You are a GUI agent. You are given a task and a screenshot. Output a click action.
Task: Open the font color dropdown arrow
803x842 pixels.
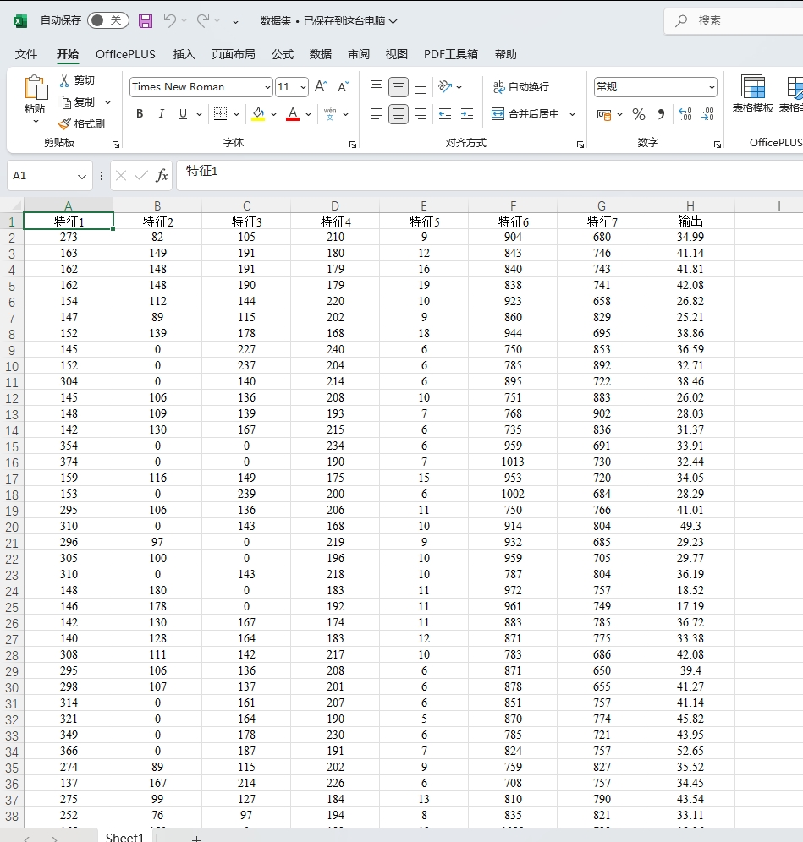[309, 114]
